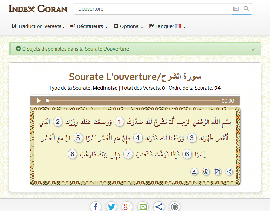Open the surah info icon

(x=206, y=172)
